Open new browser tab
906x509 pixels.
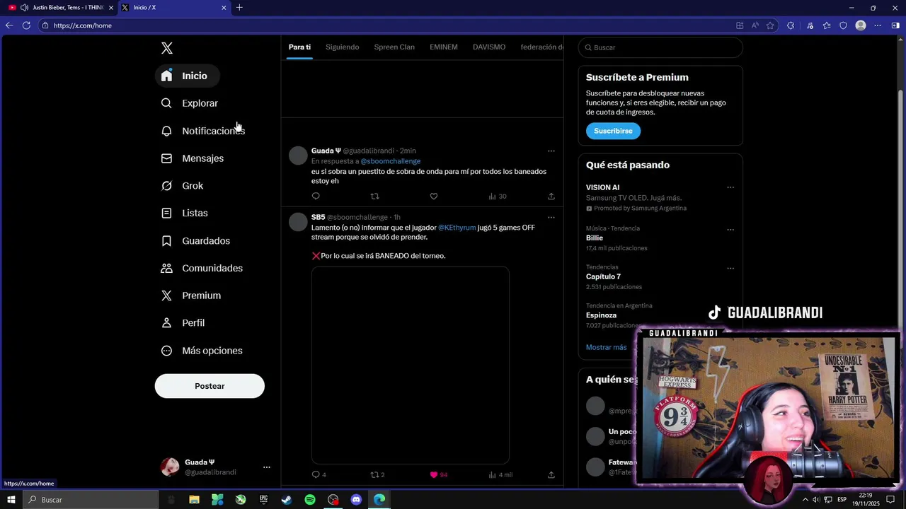[239, 8]
